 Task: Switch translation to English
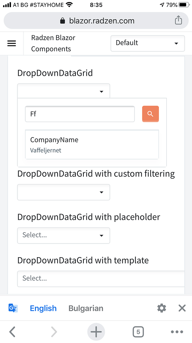point(43,308)
